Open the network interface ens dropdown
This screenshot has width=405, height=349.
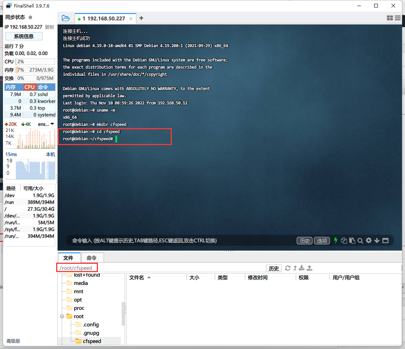click(52, 124)
